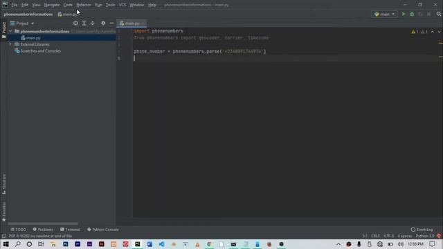Click the weak warning count indicator
This screenshot has width=443, height=249.
coord(424,32)
